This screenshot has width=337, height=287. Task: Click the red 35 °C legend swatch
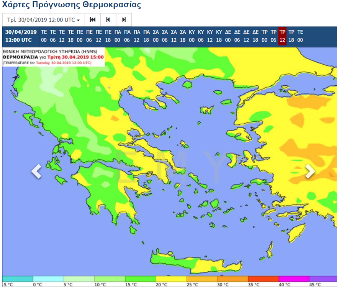263,279
